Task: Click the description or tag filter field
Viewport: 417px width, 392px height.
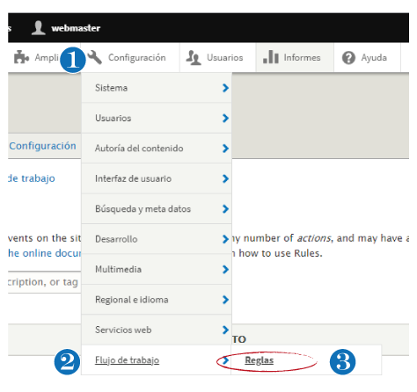Action: [x=44, y=282]
